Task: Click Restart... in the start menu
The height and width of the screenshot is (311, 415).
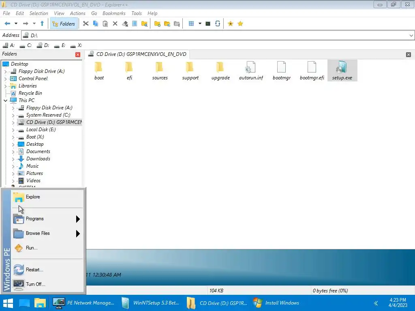Action: tap(47, 270)
